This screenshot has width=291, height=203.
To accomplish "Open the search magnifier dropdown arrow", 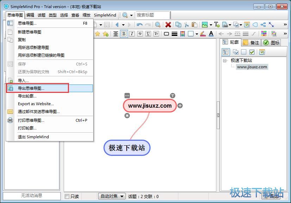I will pyautogui.click(x=131, y=15).
